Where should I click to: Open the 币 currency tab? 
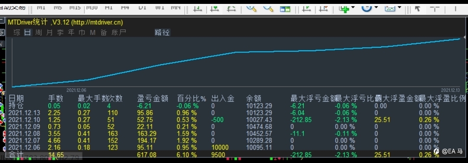(x=82, y=33)
